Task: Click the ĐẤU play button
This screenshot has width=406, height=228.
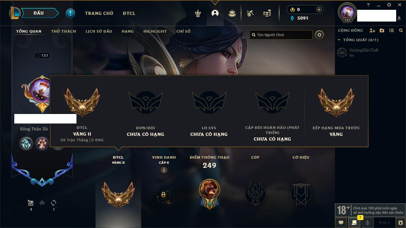Action: [38, 13]
